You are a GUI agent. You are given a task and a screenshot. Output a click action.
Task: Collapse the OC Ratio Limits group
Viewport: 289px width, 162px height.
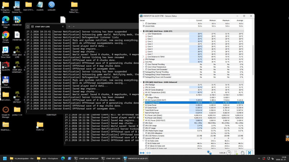(144, 140)
